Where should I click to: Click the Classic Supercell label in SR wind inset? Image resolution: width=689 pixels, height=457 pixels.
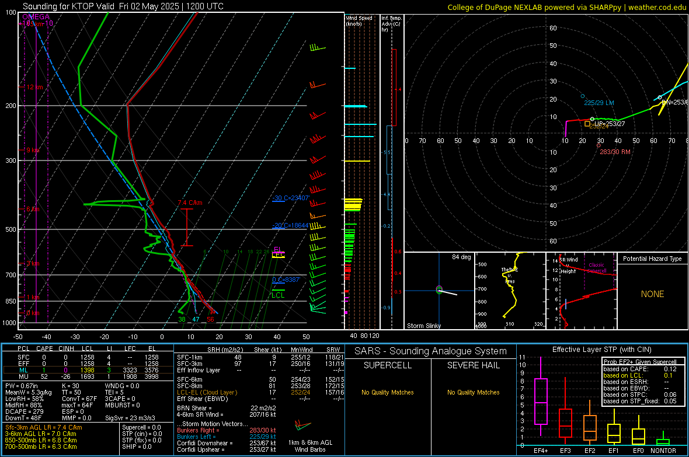596,268
